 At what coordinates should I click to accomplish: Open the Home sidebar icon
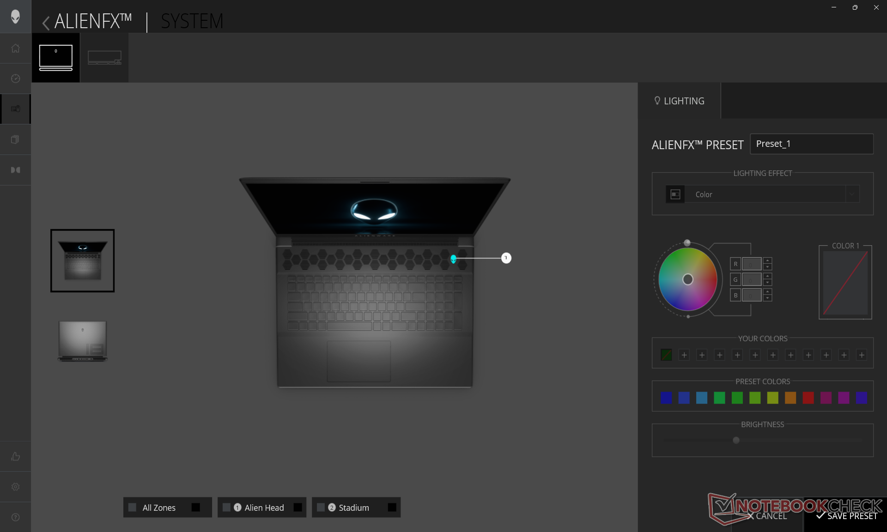click(15, 48)
